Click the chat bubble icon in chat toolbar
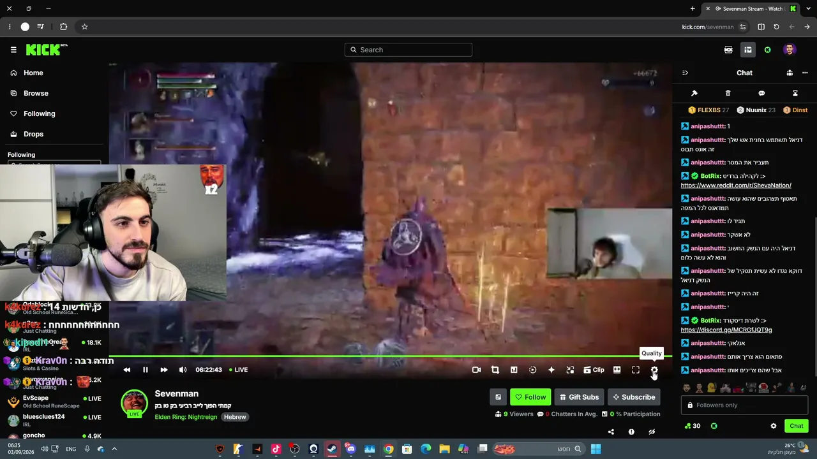Screen dimensions: 817x459 point(761,93)
